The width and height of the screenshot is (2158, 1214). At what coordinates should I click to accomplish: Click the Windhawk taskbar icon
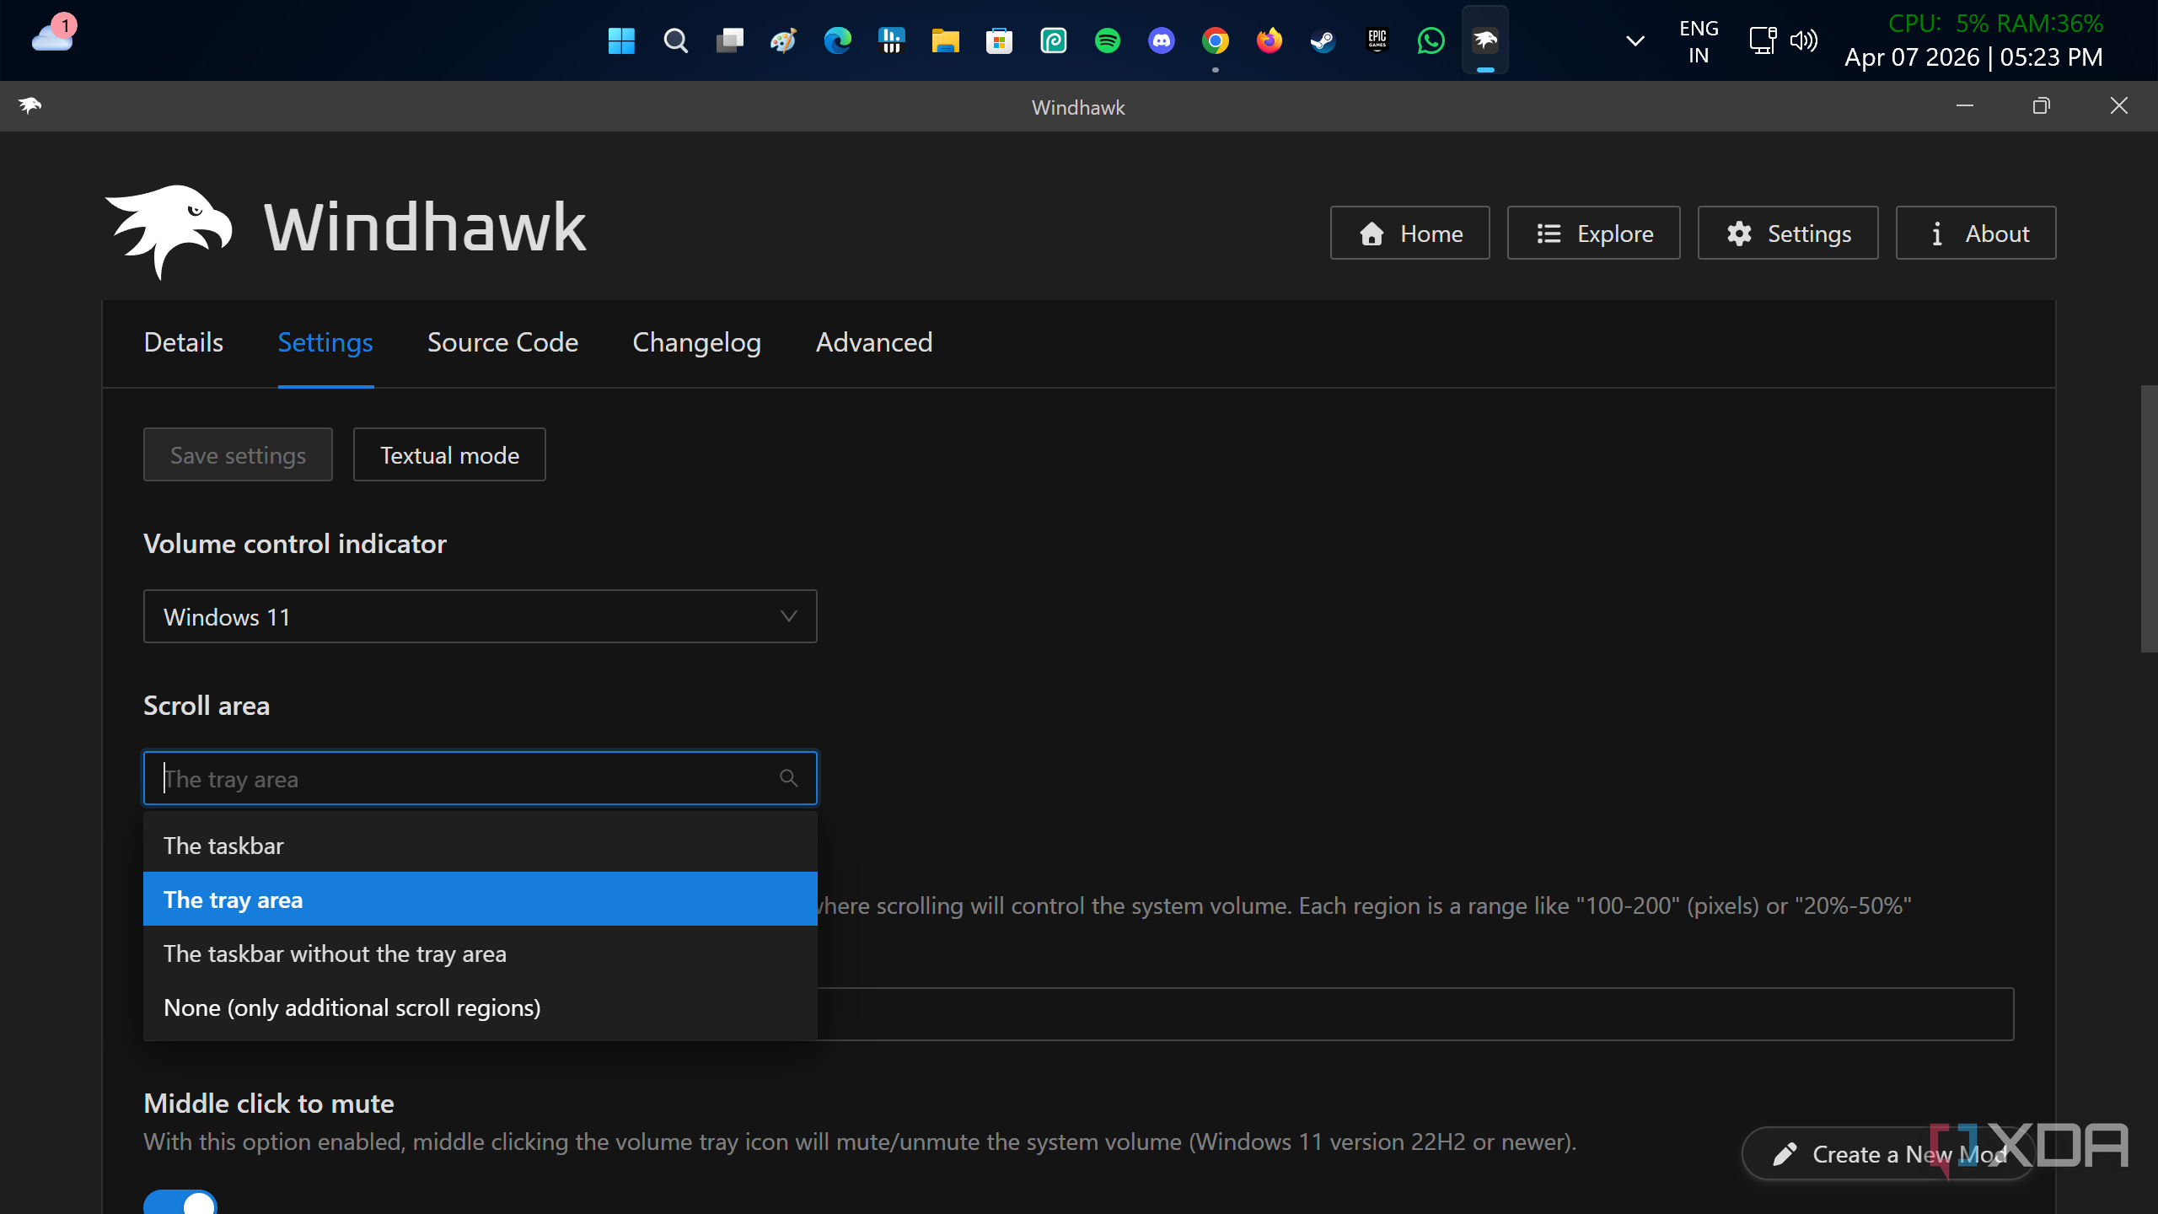click(1484, 40)
